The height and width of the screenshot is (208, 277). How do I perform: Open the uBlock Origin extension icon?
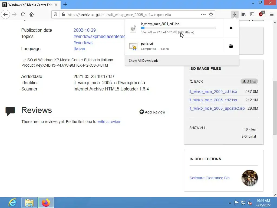pos(261,15)
